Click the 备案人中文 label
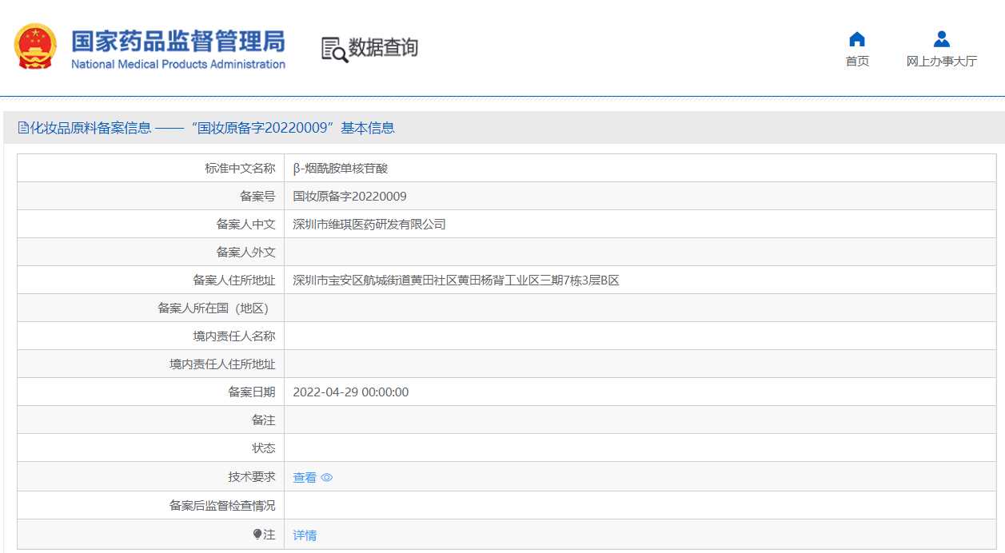This screenshot has height=553, width=1005. [x=245, y=225]
